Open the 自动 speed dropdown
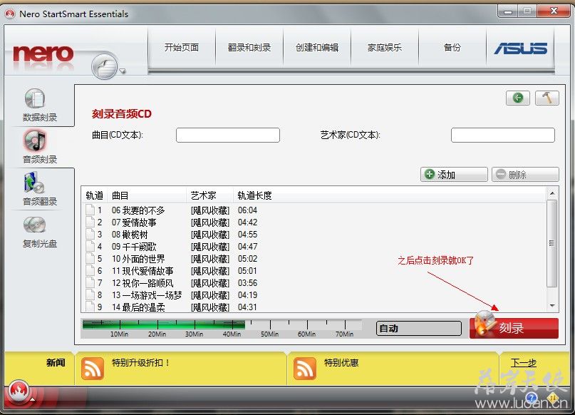Screen dimensions: 575x415 click(x=419, y=328)
